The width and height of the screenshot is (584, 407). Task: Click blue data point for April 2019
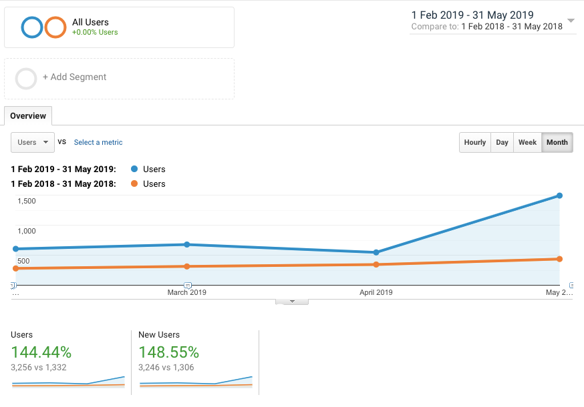376,253
